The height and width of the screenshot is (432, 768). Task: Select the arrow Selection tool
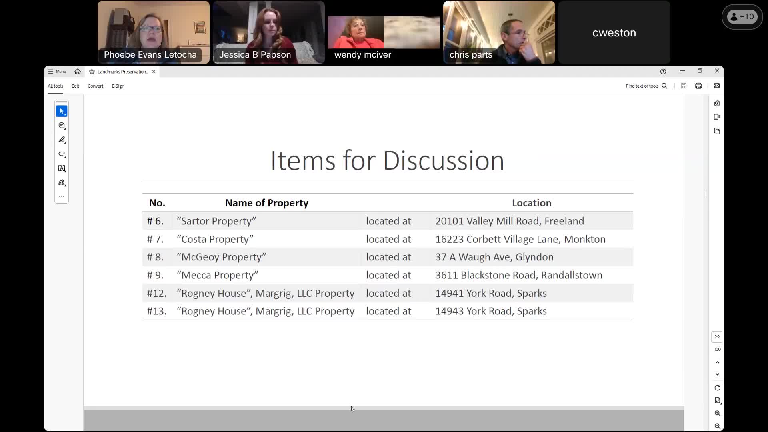[62, 111]
